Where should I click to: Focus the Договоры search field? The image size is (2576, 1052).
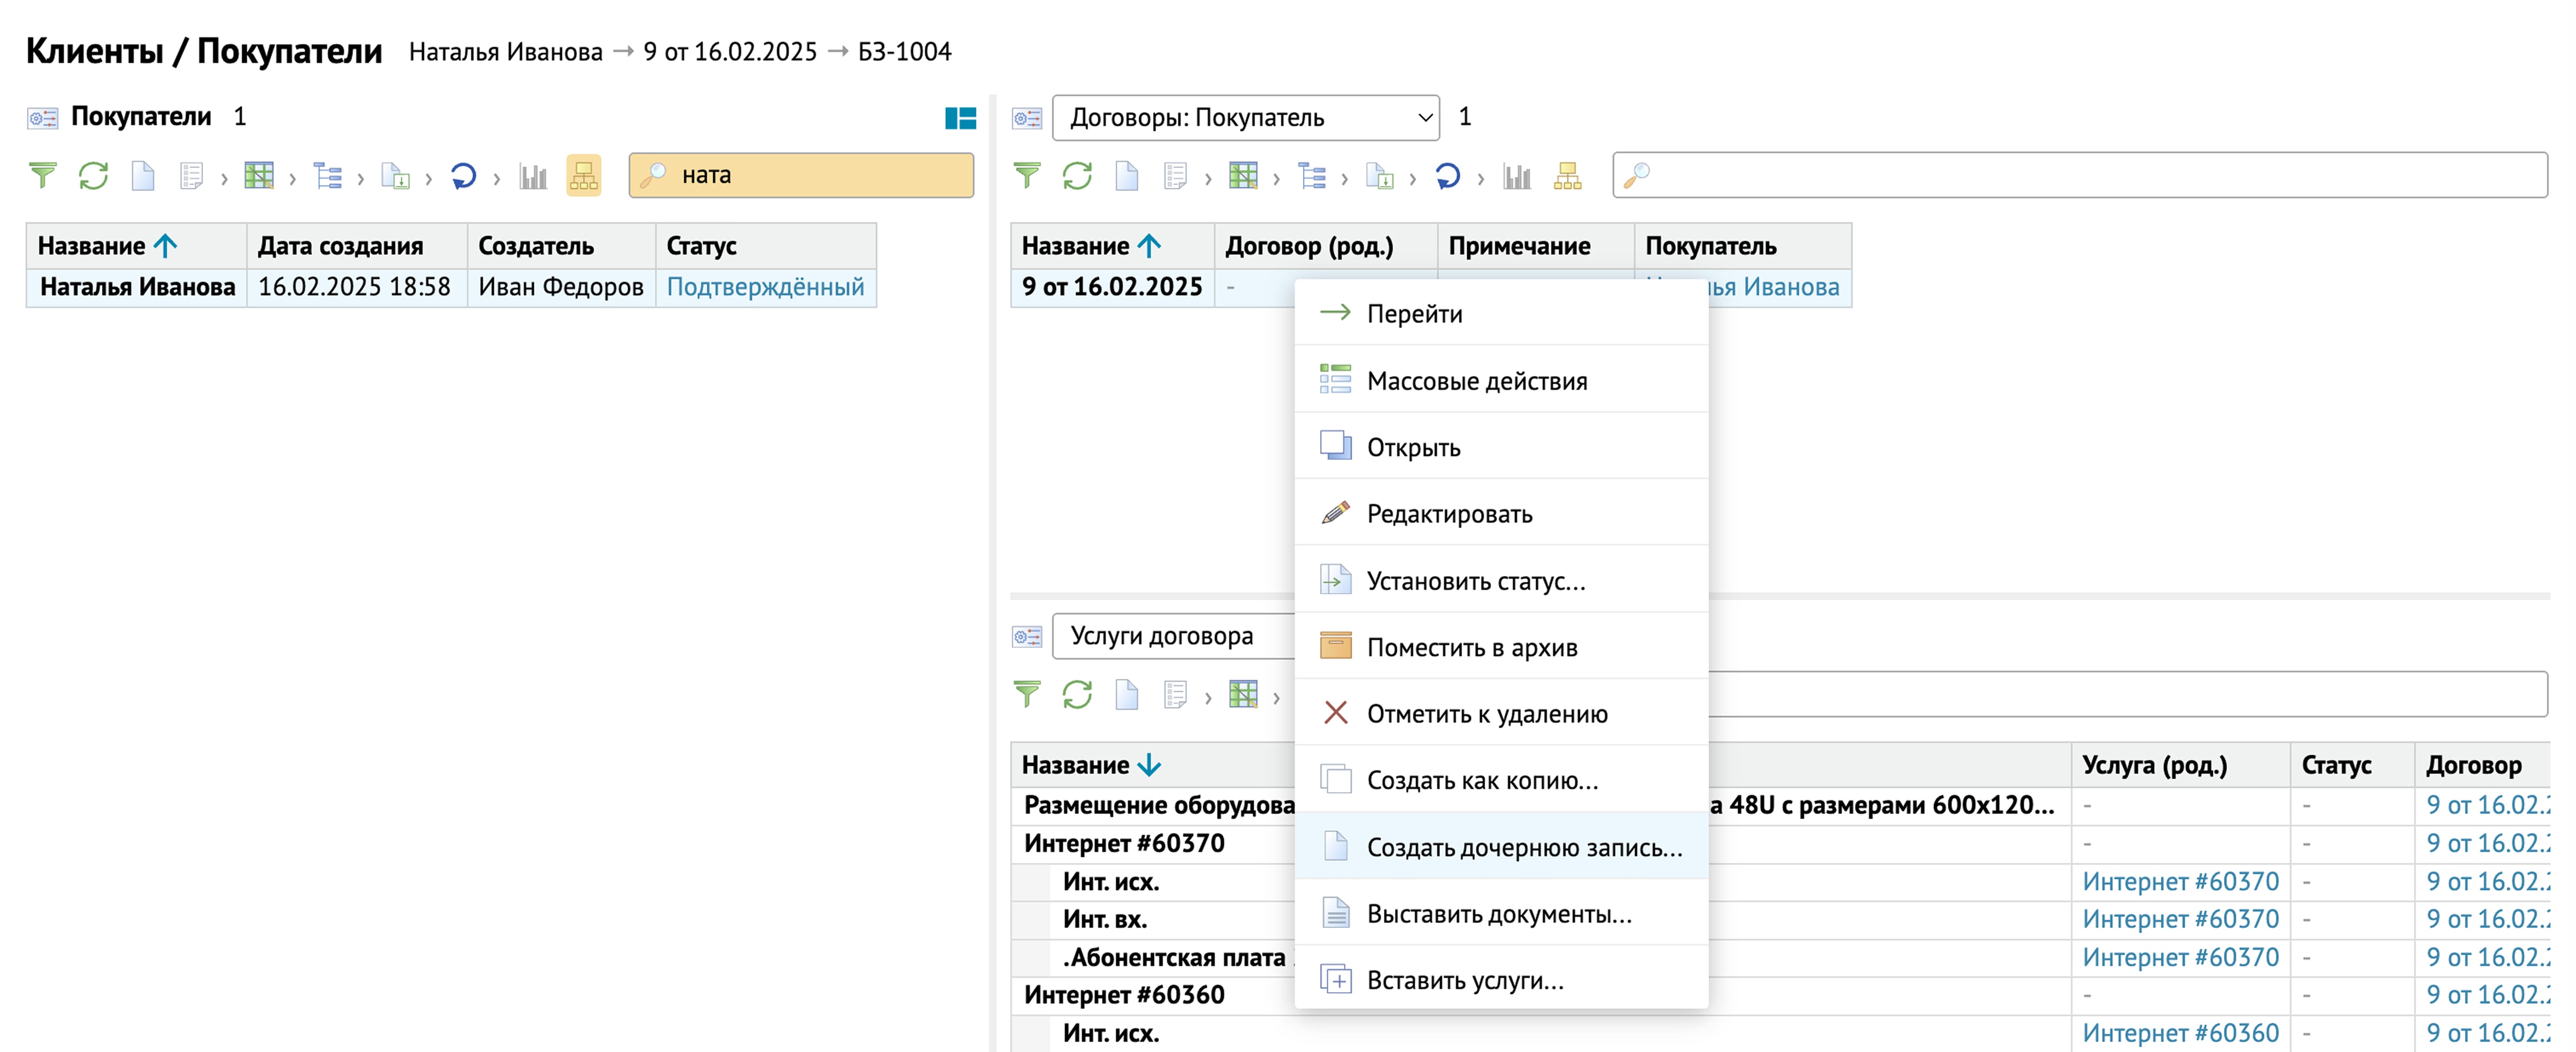click(2079, 176)
